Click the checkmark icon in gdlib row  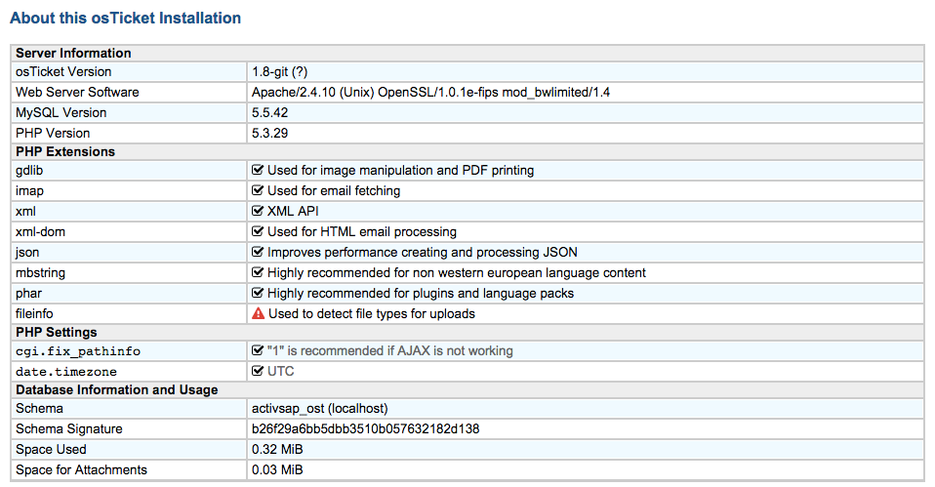pos(258,170)
